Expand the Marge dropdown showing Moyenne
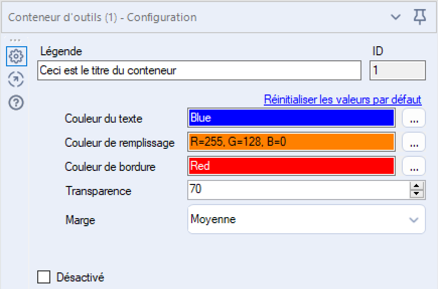Viewport: 438px width, 289px height. click(x=307, y=219)
